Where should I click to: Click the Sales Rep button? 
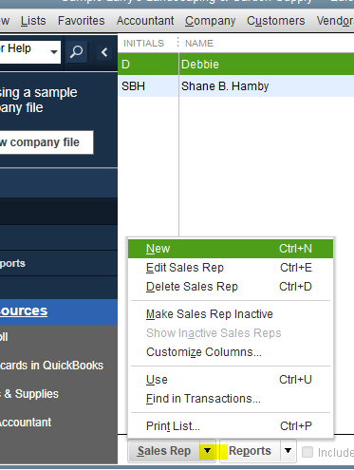164,451
